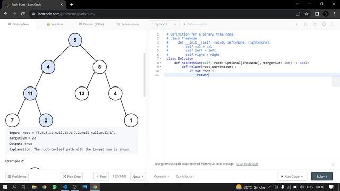This screenshot has height=191, width=340.
Task: Open the Problems list button
Action: [17, 177]
